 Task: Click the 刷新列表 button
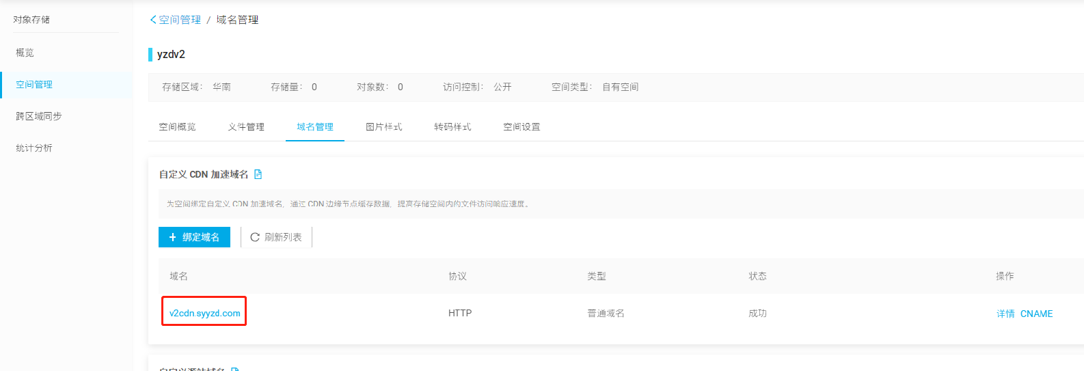276,237
